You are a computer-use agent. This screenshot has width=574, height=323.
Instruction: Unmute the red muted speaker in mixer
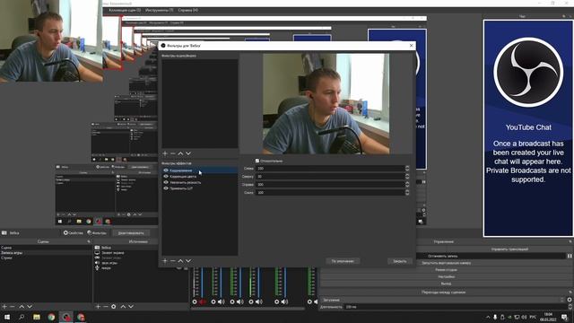[203, 301]
